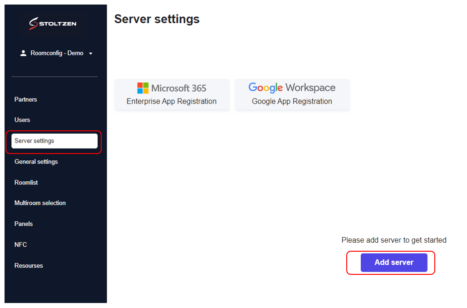The width and height of the screenshot is (467, 308).
Task: Click the Add server button
Action: pyautogui.click(x=394, y=263)
